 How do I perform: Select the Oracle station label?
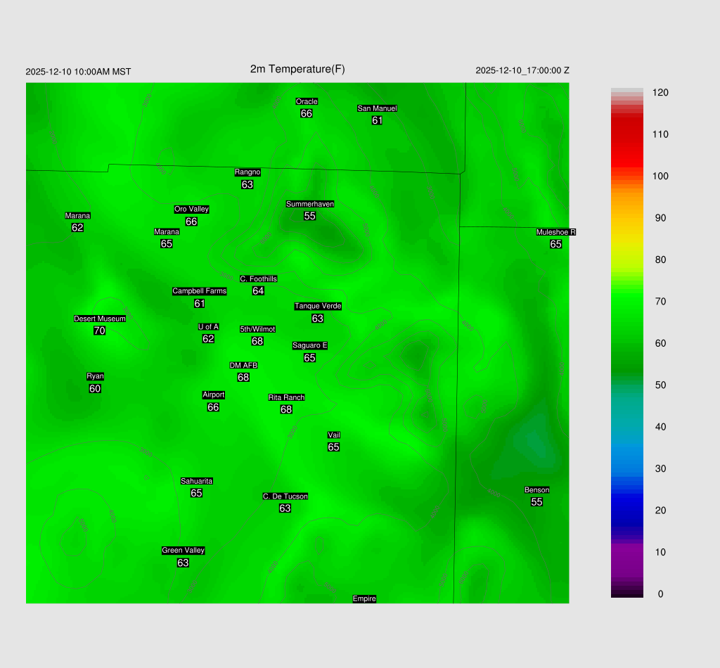point(307,102)
